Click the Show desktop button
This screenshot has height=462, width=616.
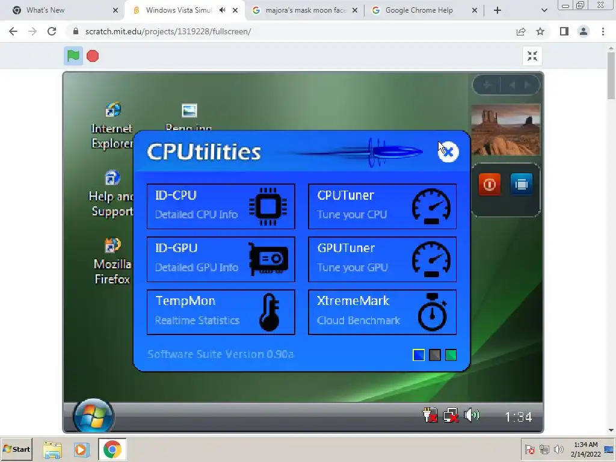[610, 449]
